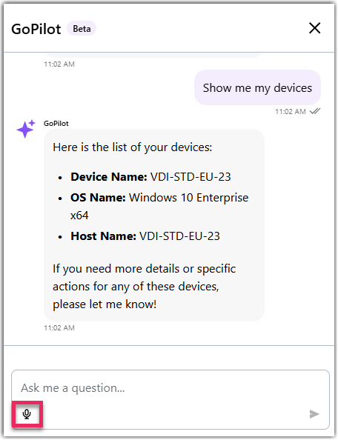Click 'Here is the list of your devices' text

(133, 147)
